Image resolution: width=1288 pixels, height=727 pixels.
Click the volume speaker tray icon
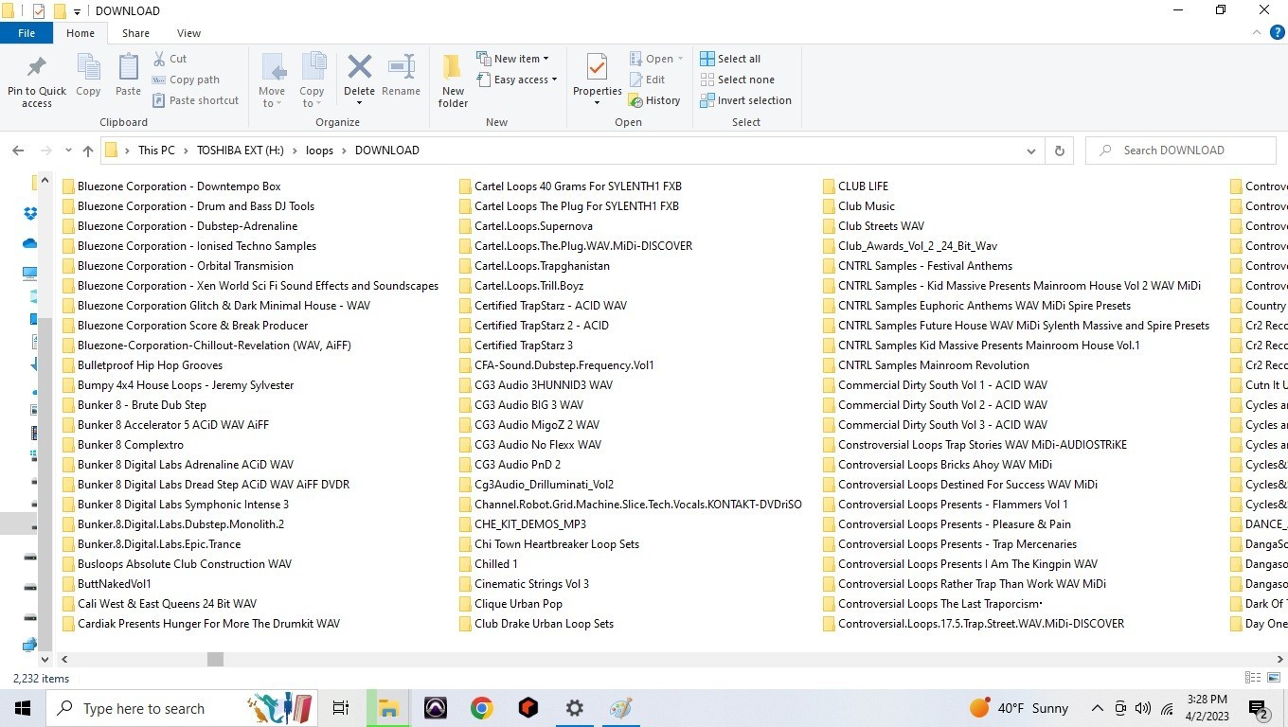pos(1143,708)
